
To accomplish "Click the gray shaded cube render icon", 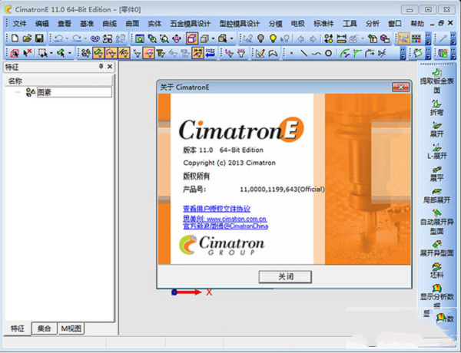I will point(204,38).
